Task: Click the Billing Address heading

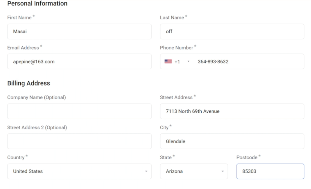Action: (x=29, y=83)
